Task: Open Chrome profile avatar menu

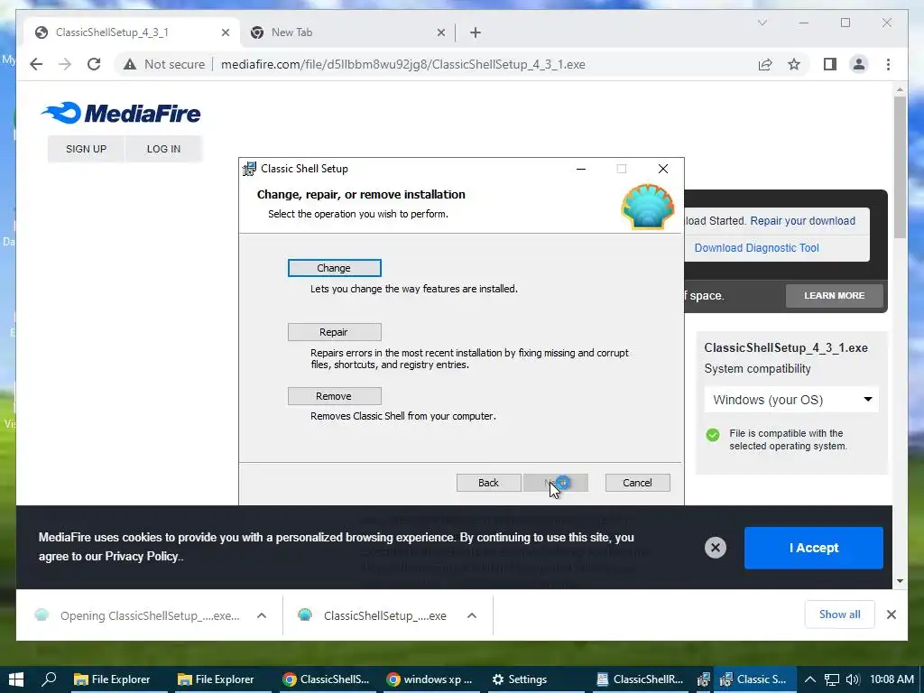Action: (859, 64)
